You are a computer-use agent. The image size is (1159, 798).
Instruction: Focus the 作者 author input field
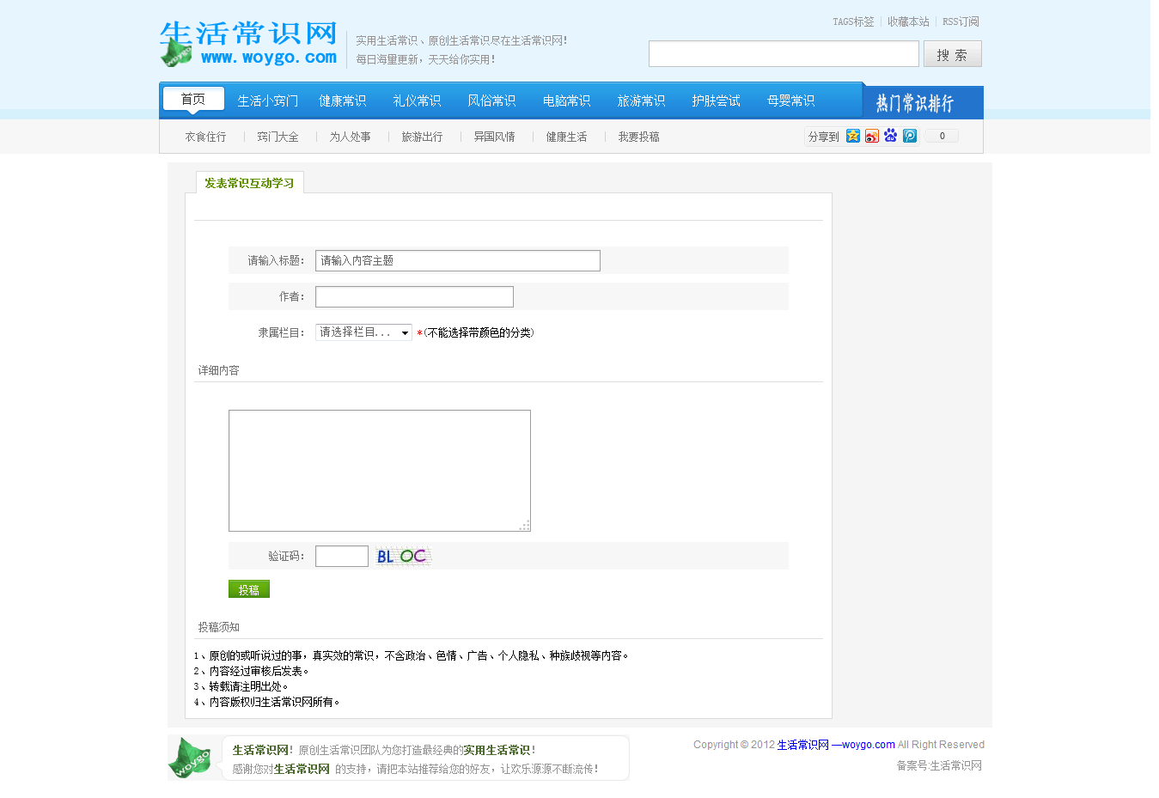tap(414, 296)
